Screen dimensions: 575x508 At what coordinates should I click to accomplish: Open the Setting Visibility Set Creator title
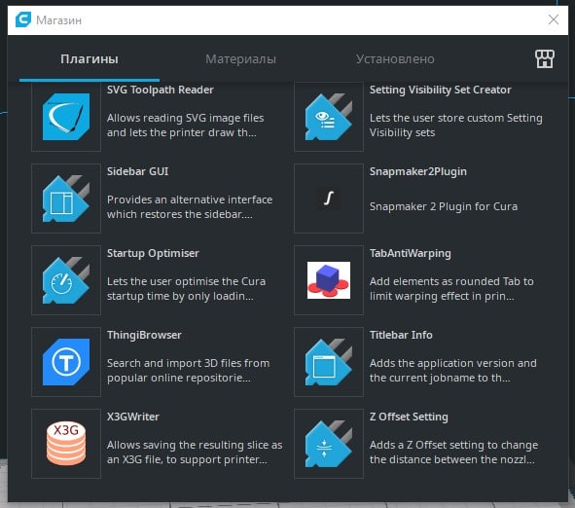[440, 90]
